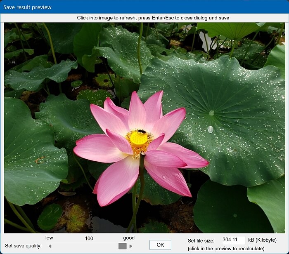Screen dimensions: 289x254
Task: Click the quality value '100'
Action: (89, 239)
